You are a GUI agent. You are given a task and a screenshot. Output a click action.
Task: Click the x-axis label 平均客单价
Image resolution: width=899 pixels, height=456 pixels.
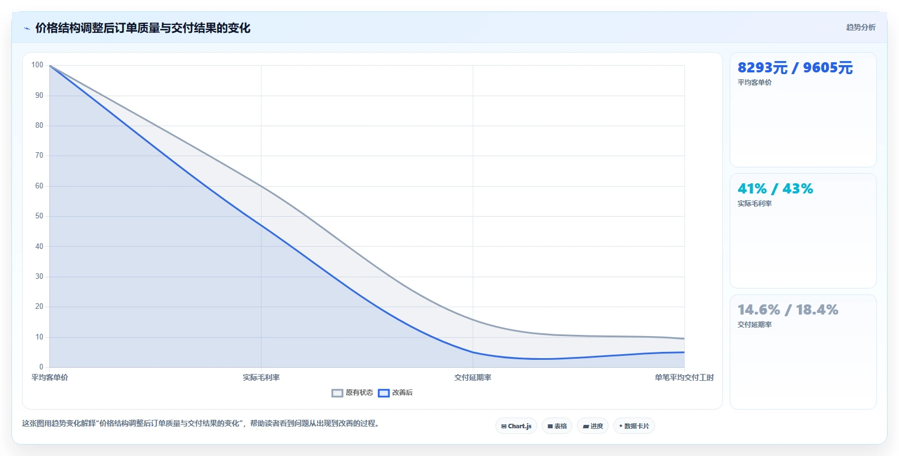(50, 377)
